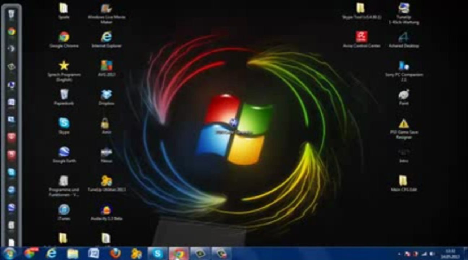Select the Google Earth desktop shortcut
Screen dimensions: 468x260
(64, 155)
